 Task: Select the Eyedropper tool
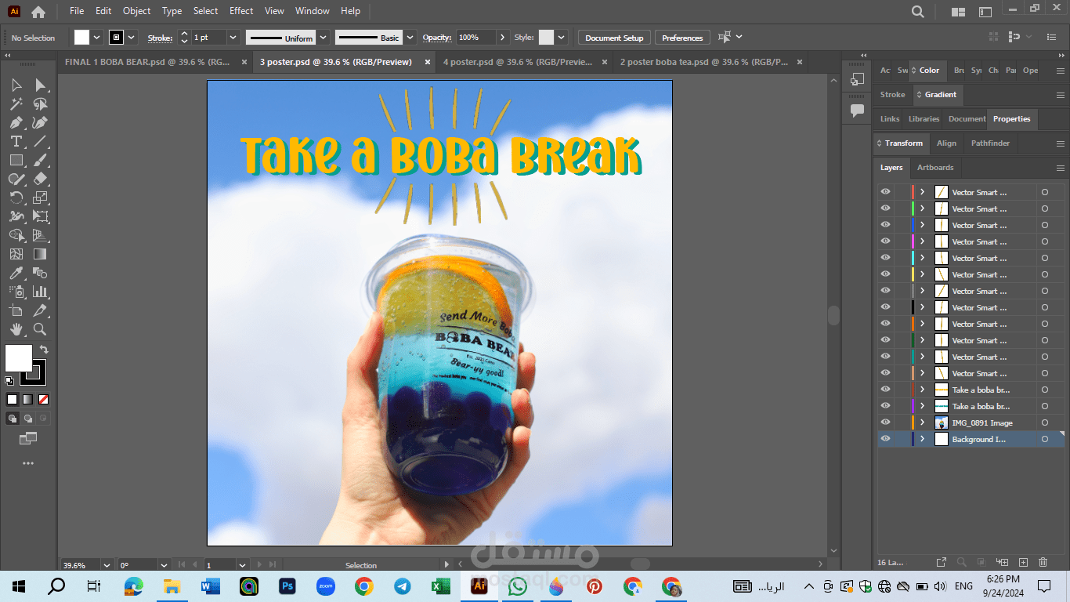[x=16, y=273]
